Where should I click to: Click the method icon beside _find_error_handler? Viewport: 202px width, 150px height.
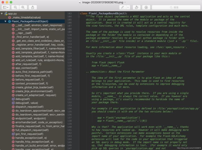(13, 37)
